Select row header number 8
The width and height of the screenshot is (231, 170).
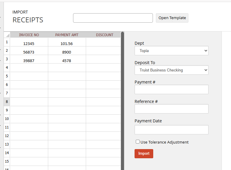pyautogui.click(x=7, y=102)
